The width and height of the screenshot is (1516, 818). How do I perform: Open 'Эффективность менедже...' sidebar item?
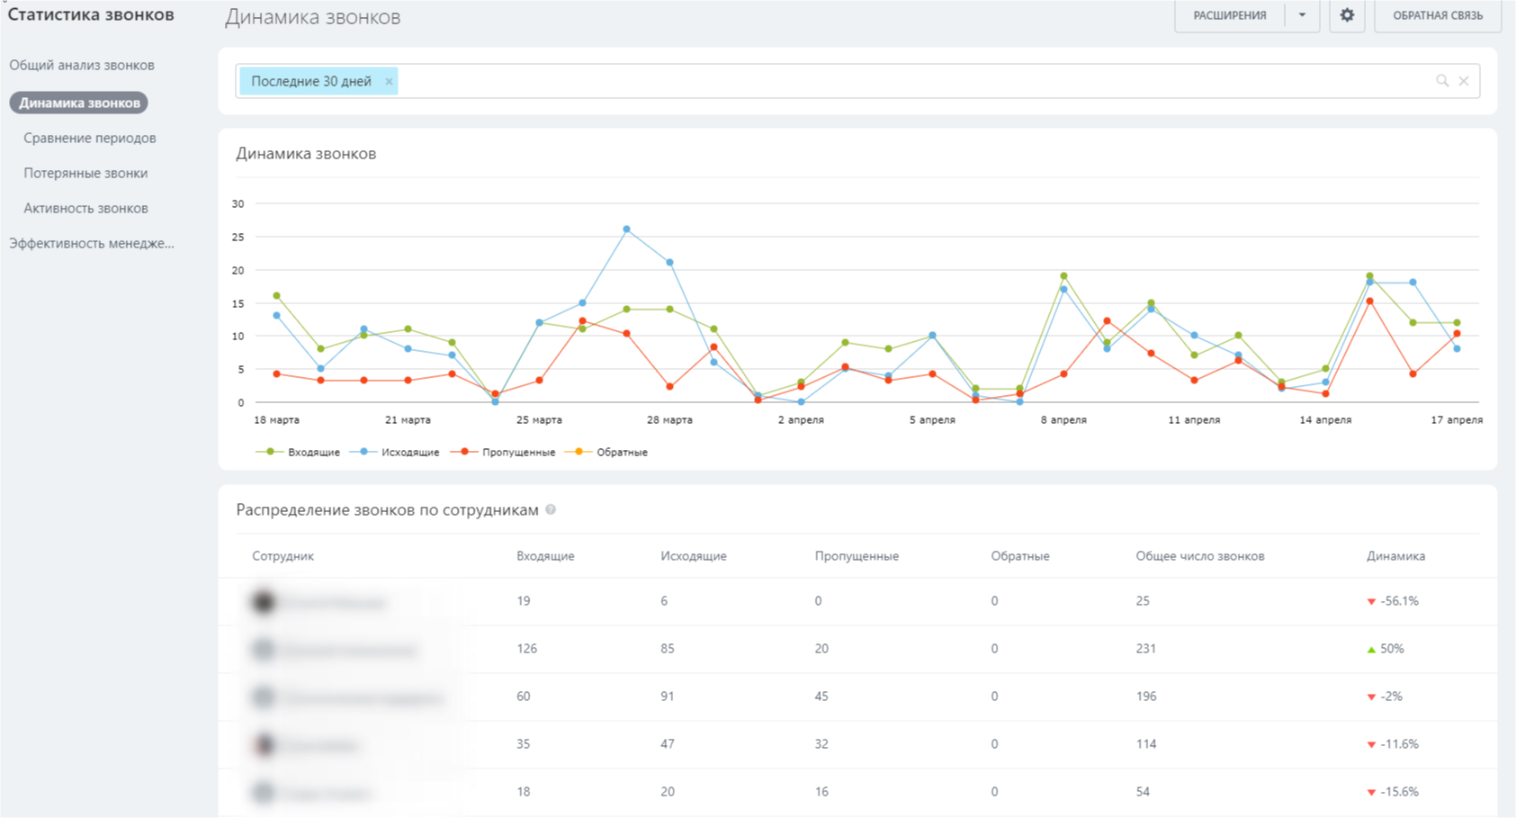coord(92,243)
